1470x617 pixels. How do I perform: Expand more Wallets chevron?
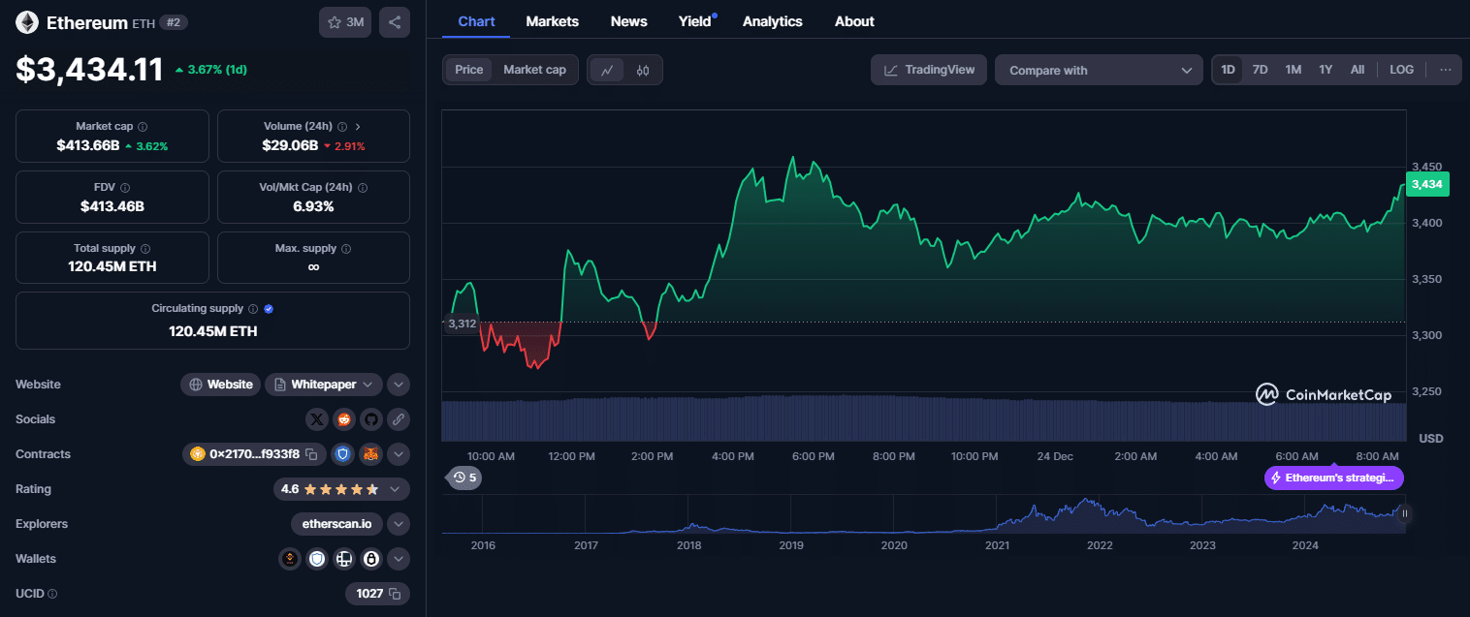coord(399,559)
